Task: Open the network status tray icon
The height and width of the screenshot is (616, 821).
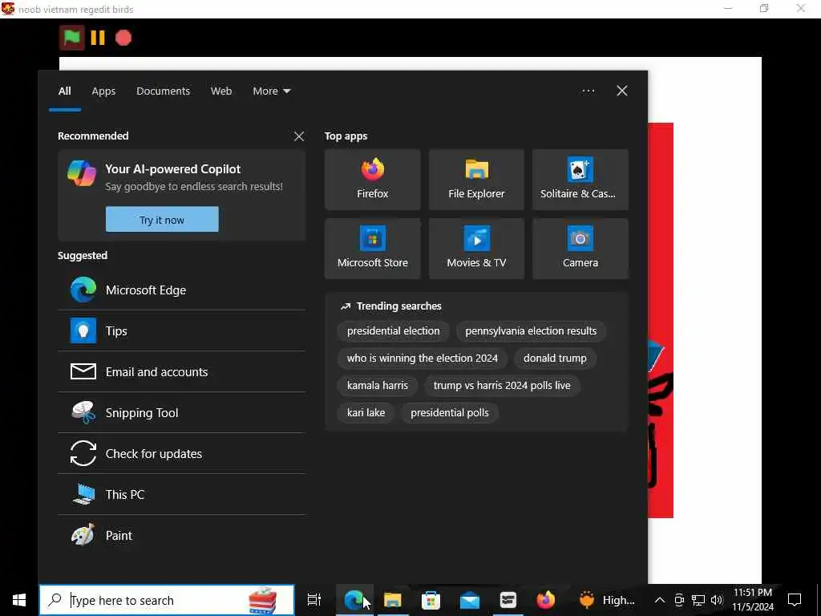Action: pyautogui.click(x=698, y=600)
